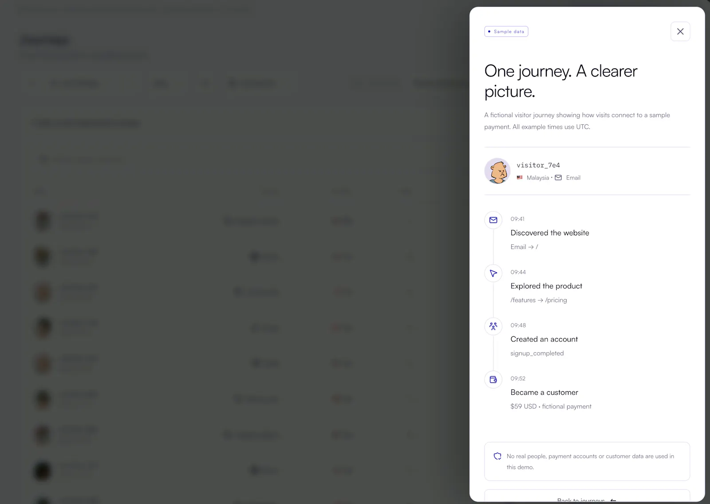Click the cursor icon for Explored the product
This screenshot has height=504, width=710.
493,273
